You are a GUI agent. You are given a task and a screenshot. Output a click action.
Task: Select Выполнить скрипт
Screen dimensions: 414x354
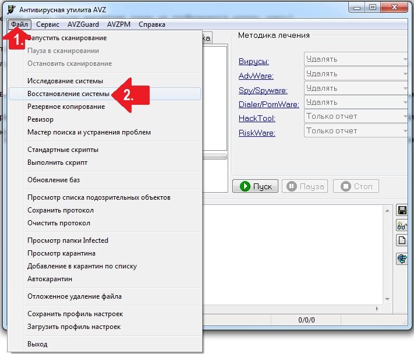105,162
